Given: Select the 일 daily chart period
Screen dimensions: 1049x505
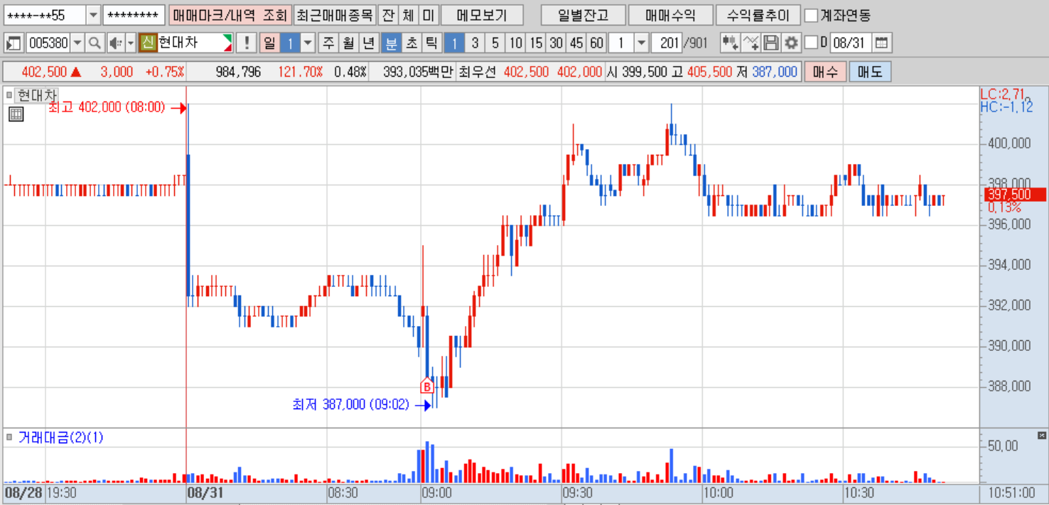Looking at the screenshot, I should pyautogui.click(x=269, y=43).
